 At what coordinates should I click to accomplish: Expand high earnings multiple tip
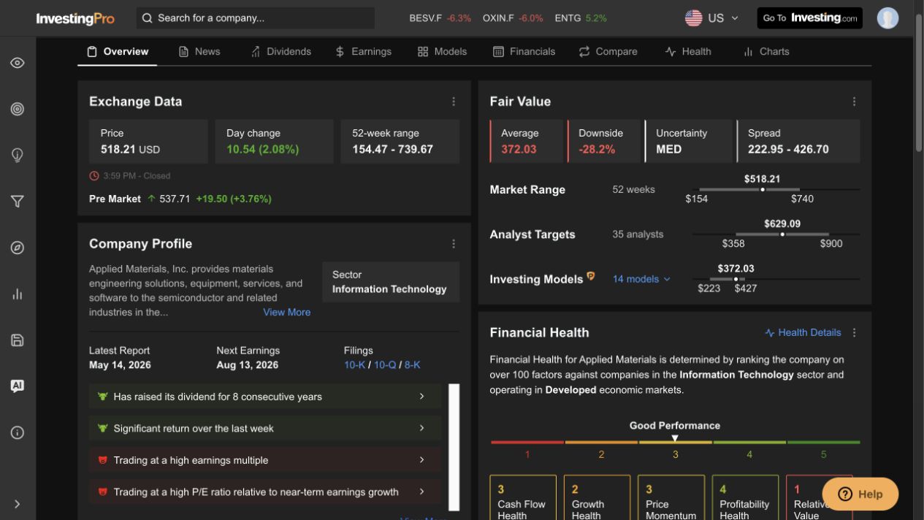pyautogui.click(x=265, y=460)
